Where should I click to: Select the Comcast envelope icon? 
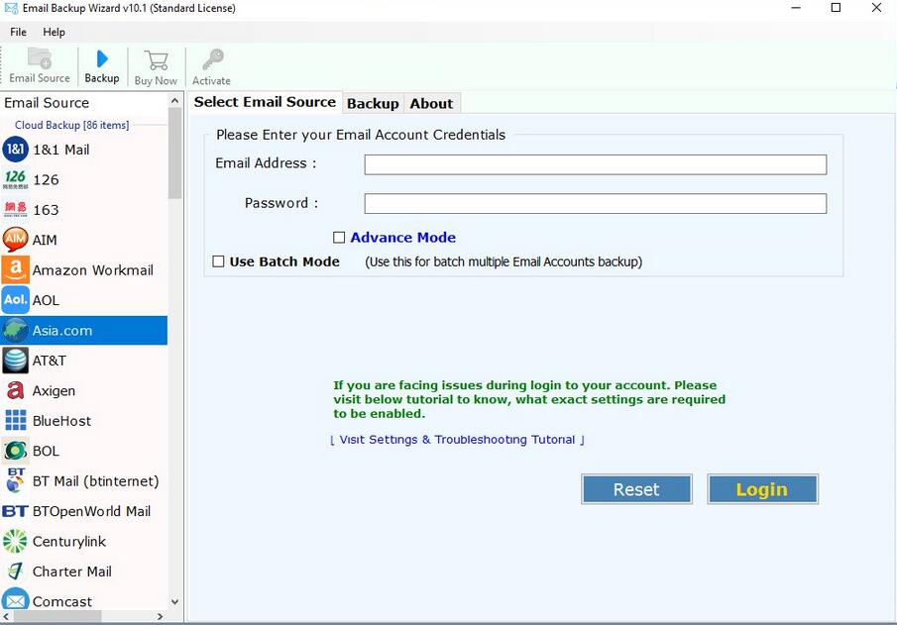pos(15,600)
